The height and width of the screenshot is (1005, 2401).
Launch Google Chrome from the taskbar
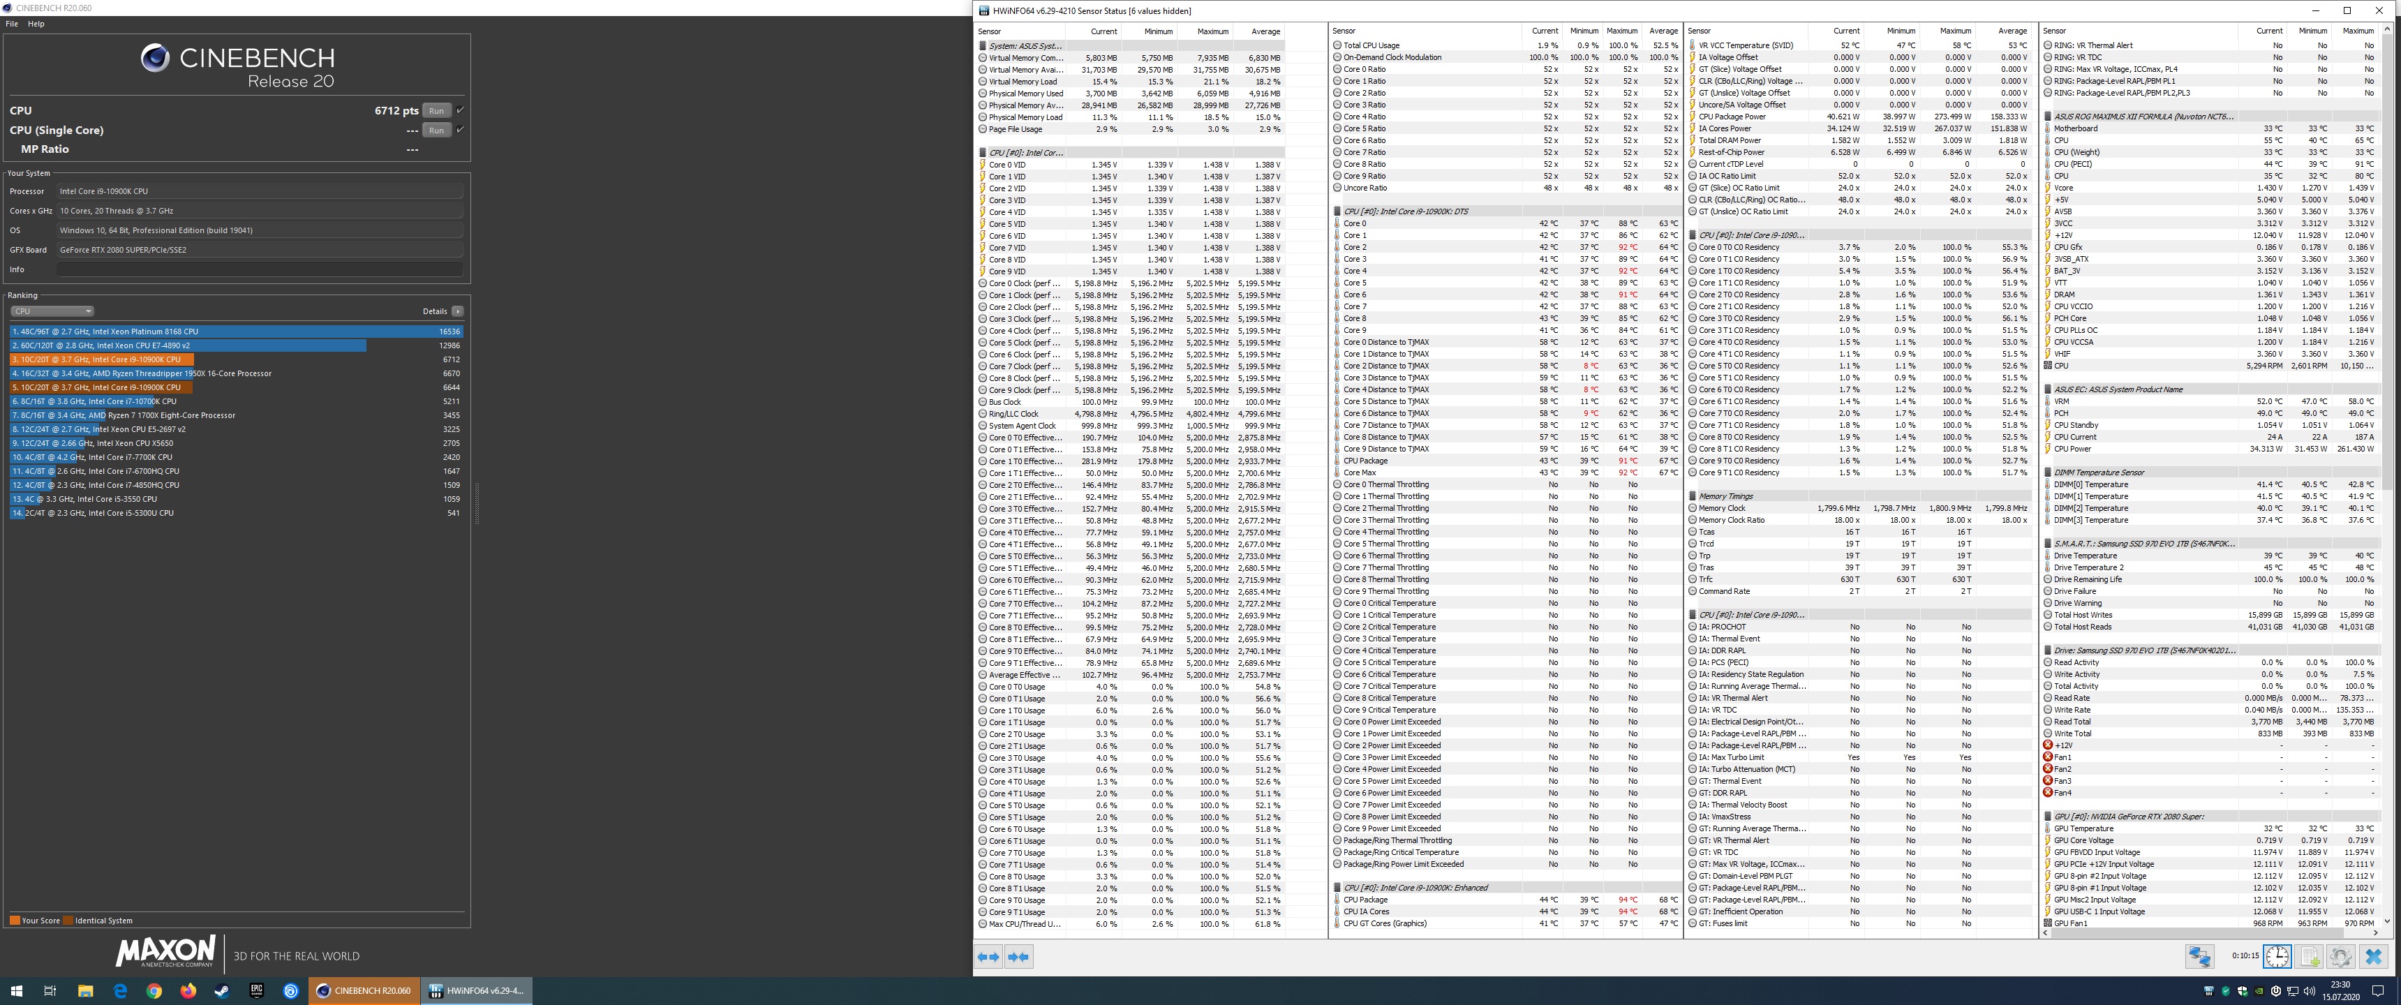[x=155, y=991]
